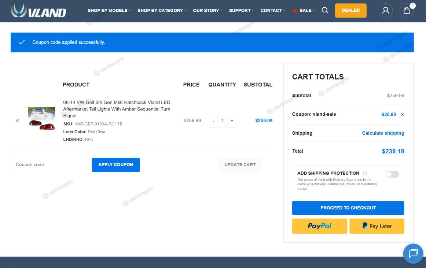Open the live chat bubble icon
The height and width of the screenshot is (268, 426).
click(x=413, y=254)
